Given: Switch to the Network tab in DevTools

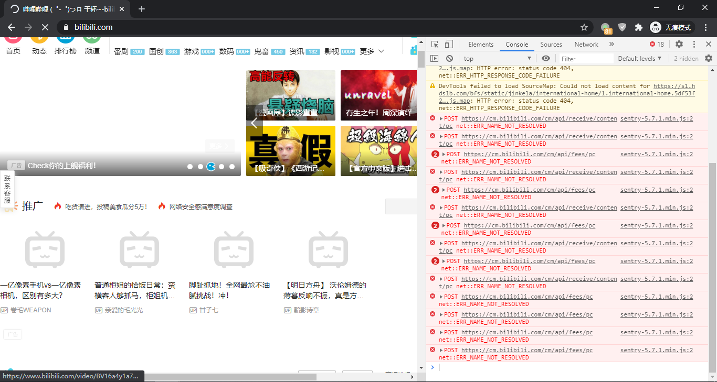Looking at the screenshot, I should tap(586, 45).
